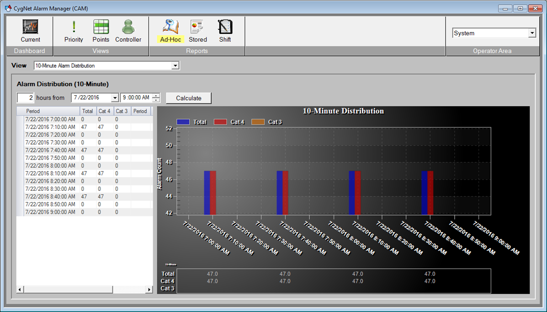Open the Stored reports icon

[197, 27]
